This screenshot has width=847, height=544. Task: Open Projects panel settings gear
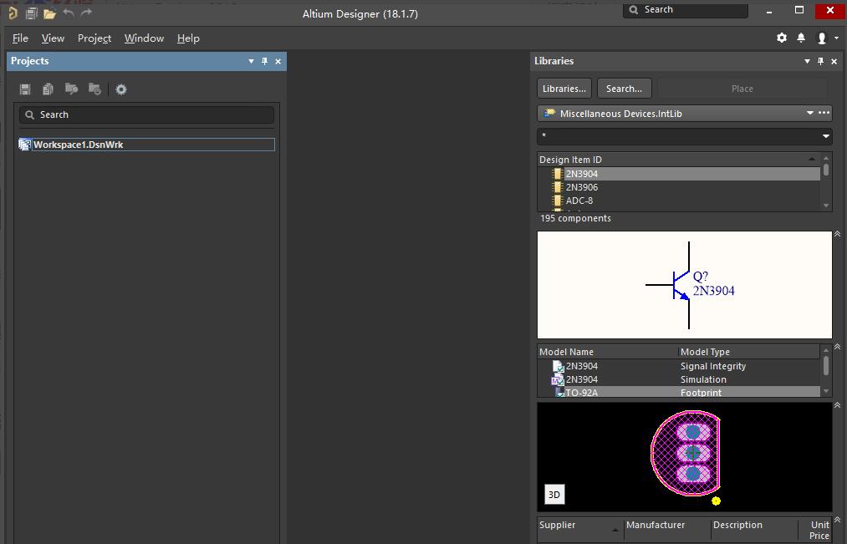point(121,89)
